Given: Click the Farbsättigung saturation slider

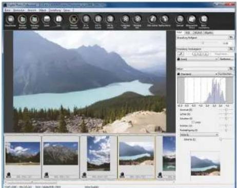Looking at the screenshot, I should click(226, 130).
